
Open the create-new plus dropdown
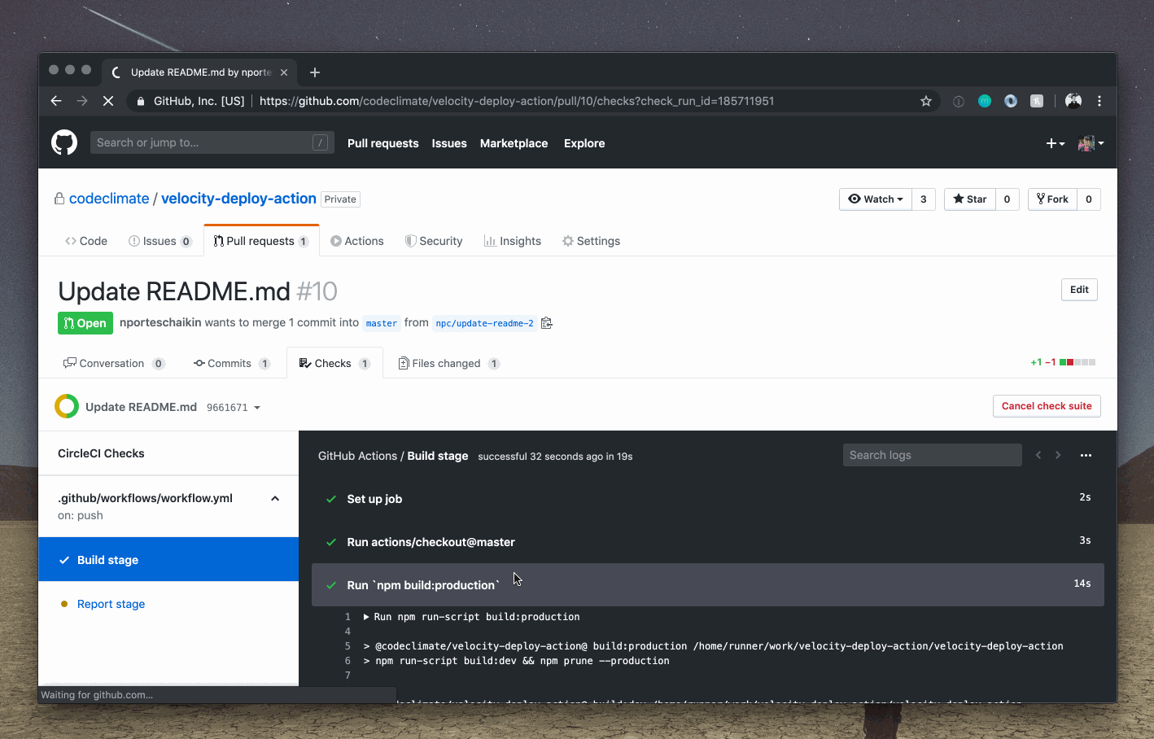[x=1055, y=143]
